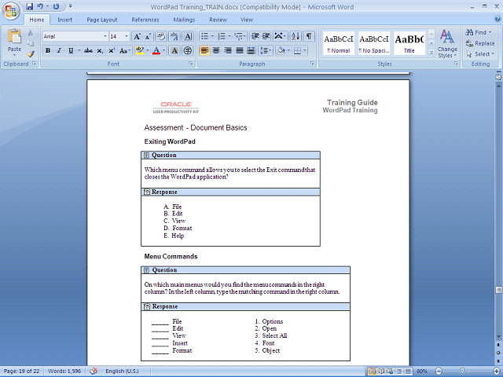503x377 pixels.
Task: Redo action in Quick Access toolbar
Action: (56, 6)
